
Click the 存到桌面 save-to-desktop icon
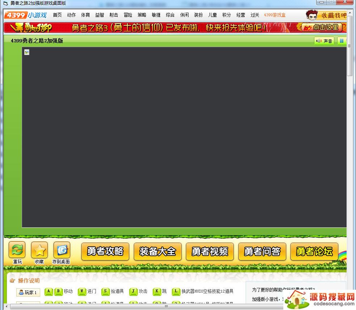(x=62, y=250)
